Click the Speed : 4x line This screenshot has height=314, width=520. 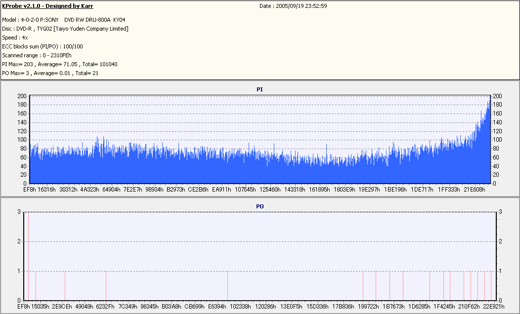pos(15,38)
